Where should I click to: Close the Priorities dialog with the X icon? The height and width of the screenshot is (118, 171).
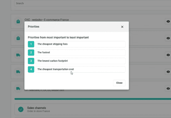point(122,27)
